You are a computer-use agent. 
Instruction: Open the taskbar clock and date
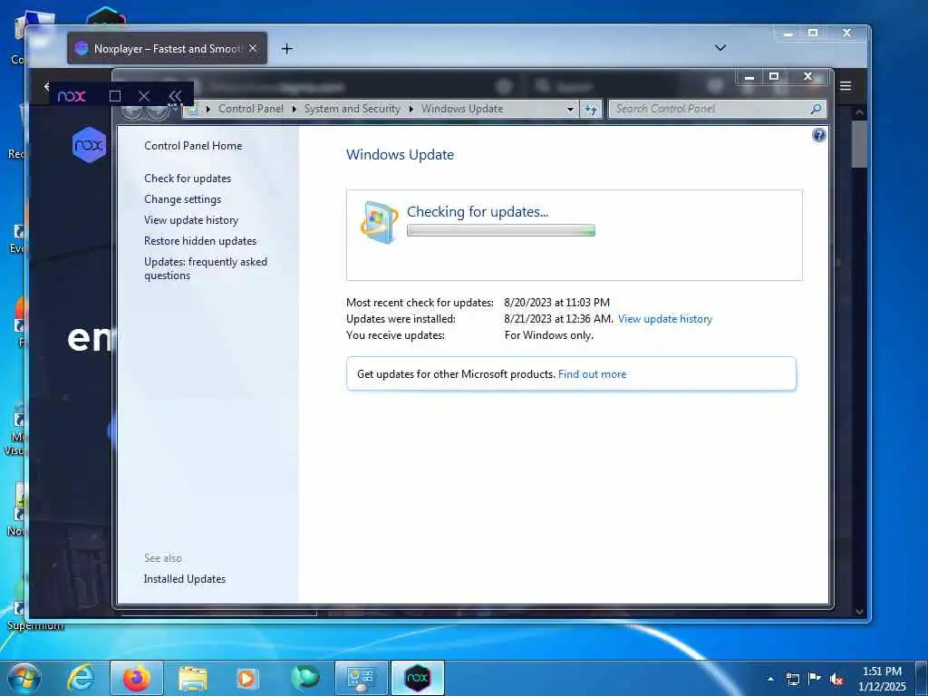tap(882, 679)
